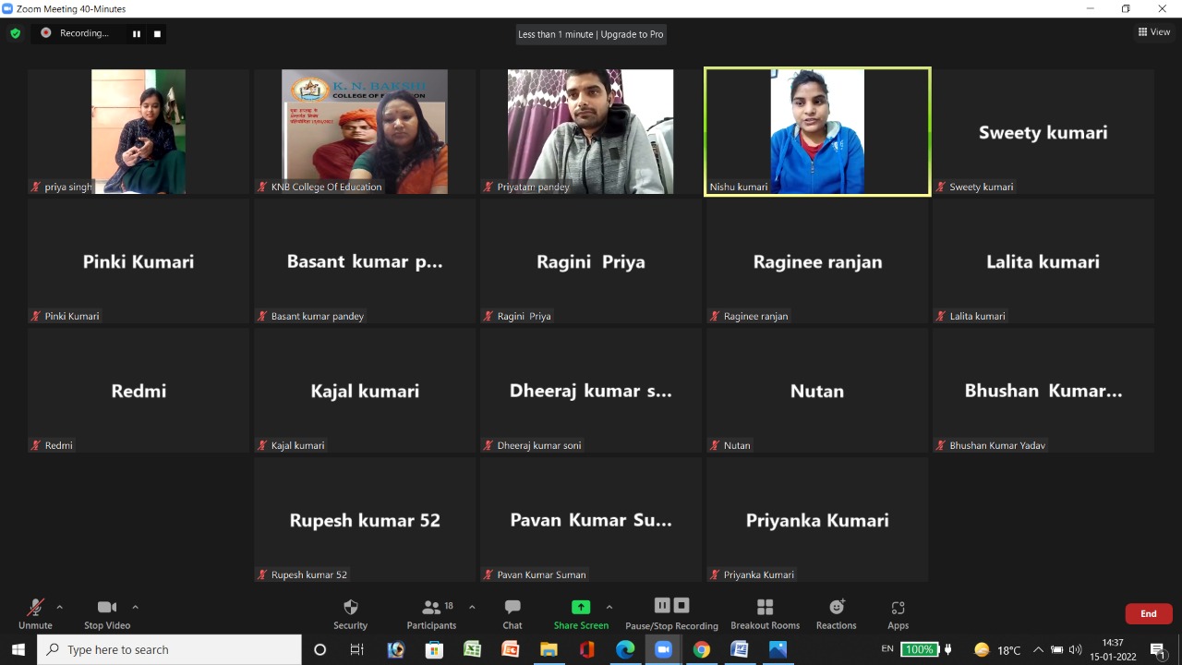This screenshot has width=1182, height=665.
Task: Click the green encryption shield icon
Action: [x=15, y=33]
